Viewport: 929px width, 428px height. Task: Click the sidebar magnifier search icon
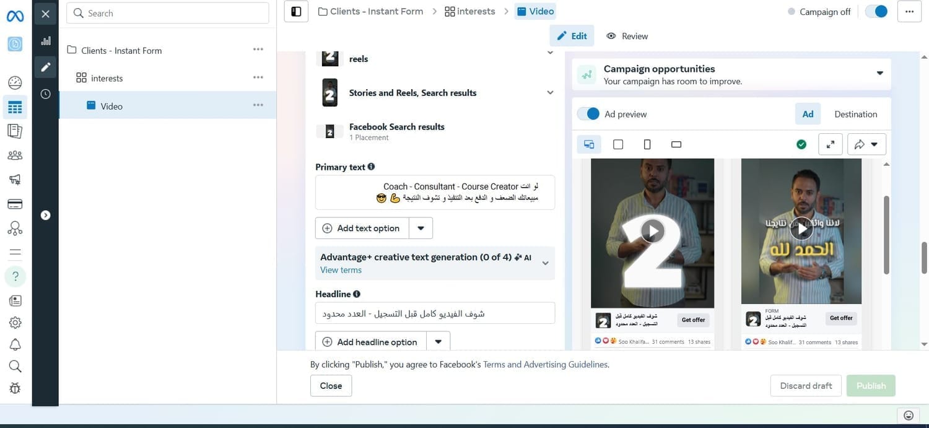pyautogui.click(x=15, y=366)
